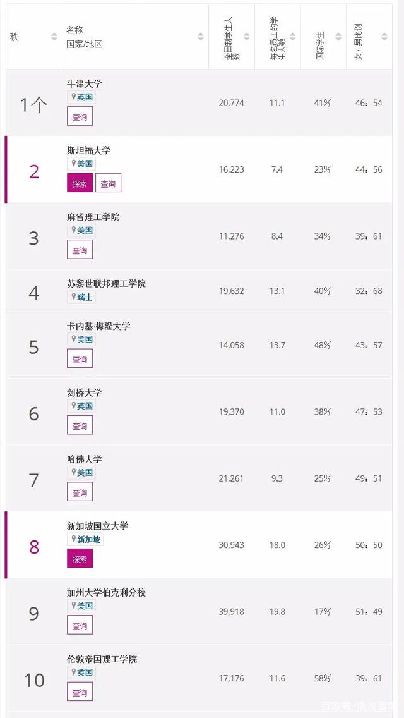404x718 pixels.
Task: Sort by students-per-staff column
Action: [292, 37]
